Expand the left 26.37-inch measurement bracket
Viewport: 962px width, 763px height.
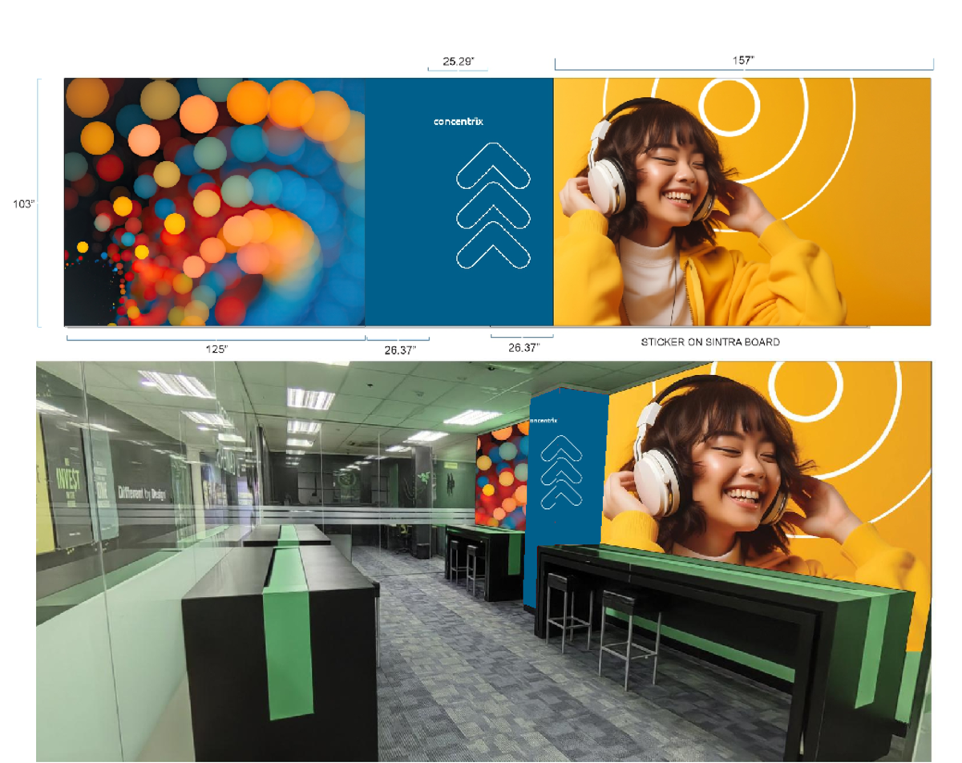[400, 349]
